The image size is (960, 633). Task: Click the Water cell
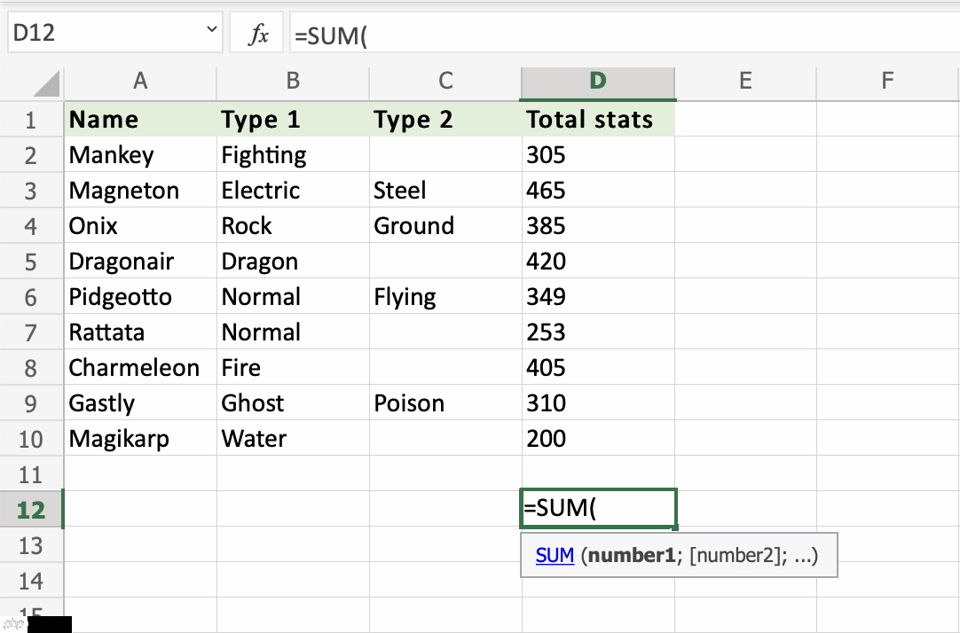[x=293, y=439]
